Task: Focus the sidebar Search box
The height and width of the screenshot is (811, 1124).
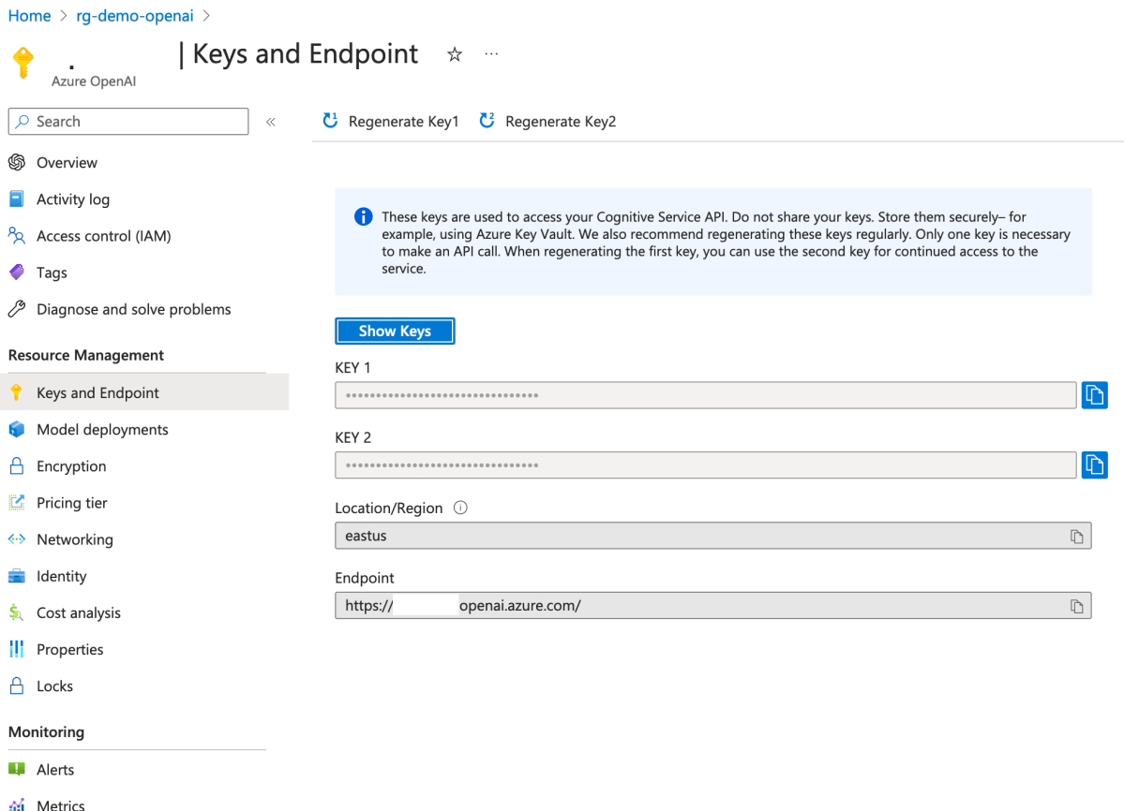Action: coord(128,122)
